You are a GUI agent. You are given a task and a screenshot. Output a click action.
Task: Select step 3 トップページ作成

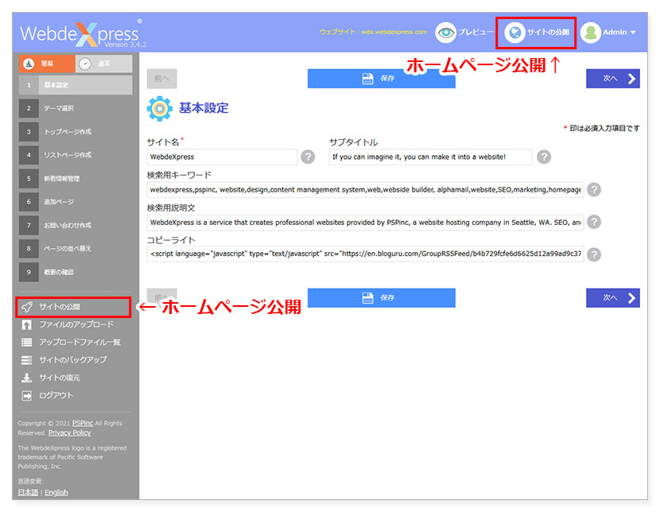pyautogui.click(x=76, y=132)
